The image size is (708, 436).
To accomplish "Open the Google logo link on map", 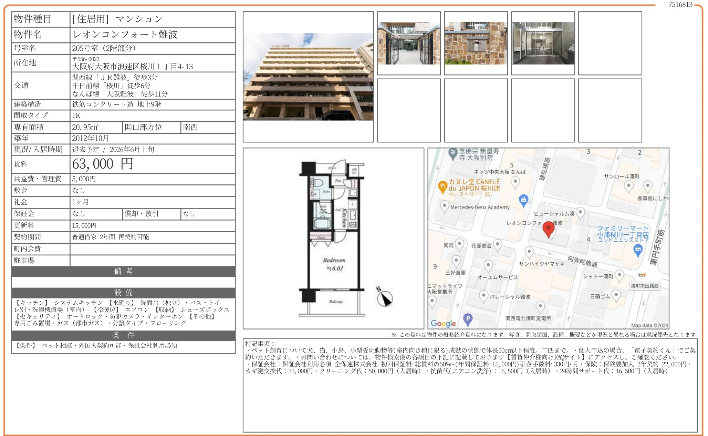I will click(443, 323).
